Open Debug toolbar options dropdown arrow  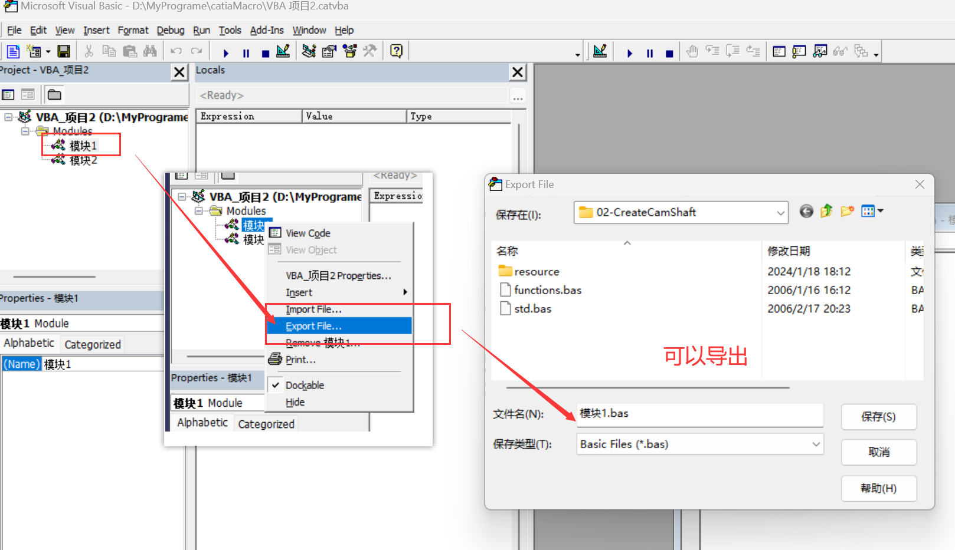click(x=876, y=55)
